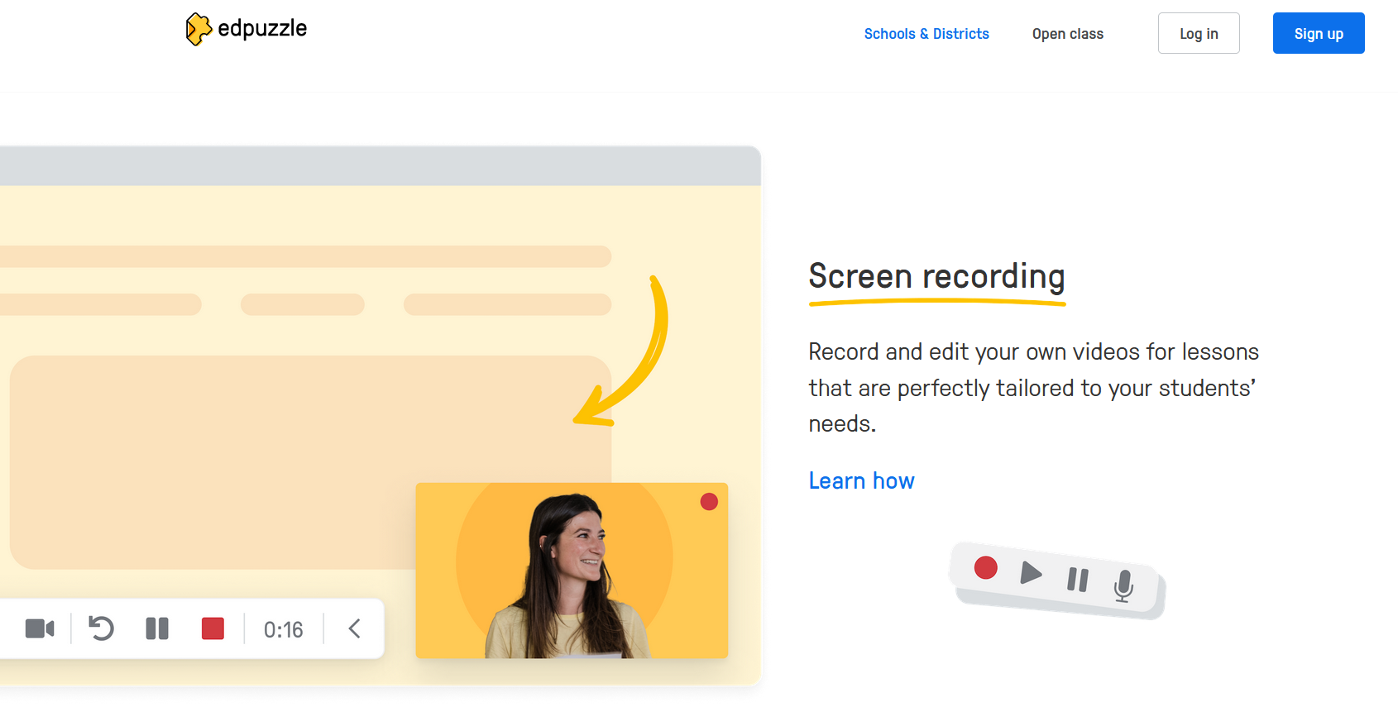Click the edpuzzle wordmark text
This screenshot has height=707, width=1398.
262,29
